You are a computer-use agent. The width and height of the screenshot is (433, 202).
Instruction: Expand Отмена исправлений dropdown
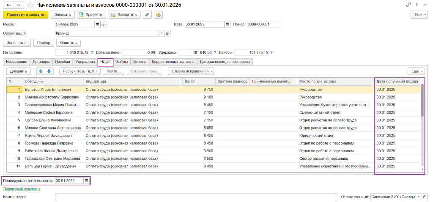pos(191,71)
